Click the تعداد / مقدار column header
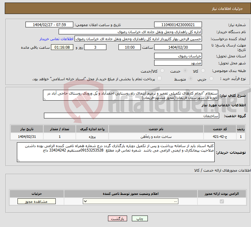251x227 pixels. tap(60, 129)
